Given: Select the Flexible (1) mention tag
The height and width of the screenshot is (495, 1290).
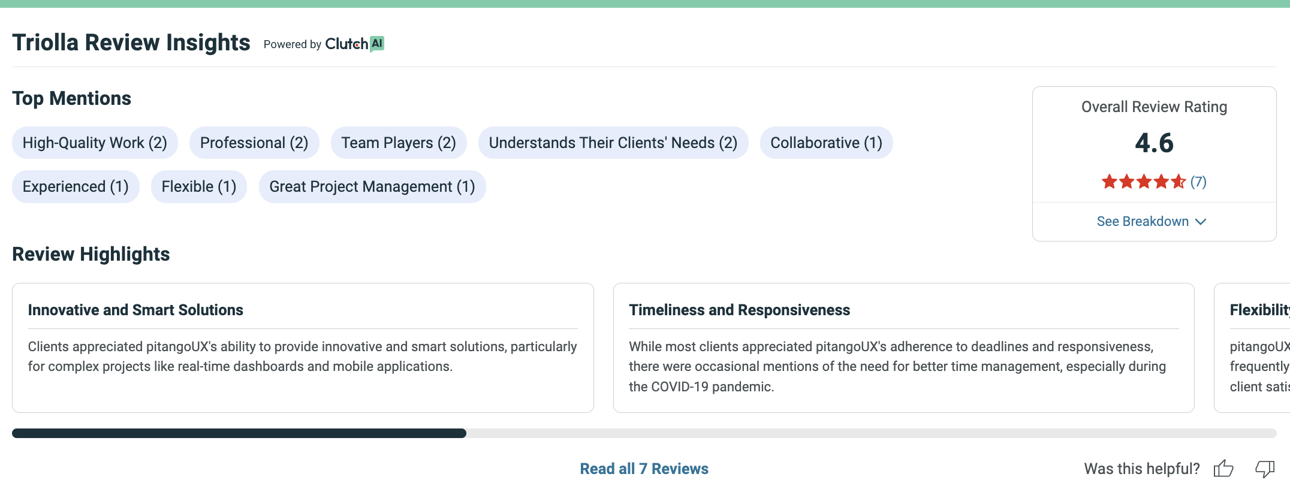Looking at the screenshot, I should click(199, 186).
